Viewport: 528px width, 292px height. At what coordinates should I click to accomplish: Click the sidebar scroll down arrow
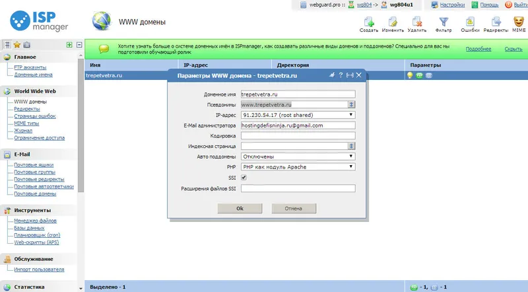[81, 288]
